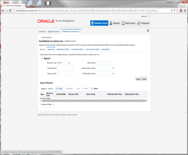Click the browser reload icon
Image resolution: width=188 pixels, height=155 pixels.
click(10, 11)
